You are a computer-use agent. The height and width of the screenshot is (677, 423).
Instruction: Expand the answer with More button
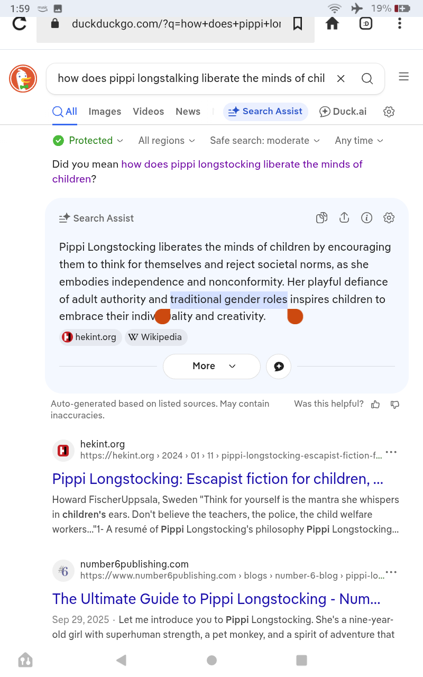coord(212,366)
